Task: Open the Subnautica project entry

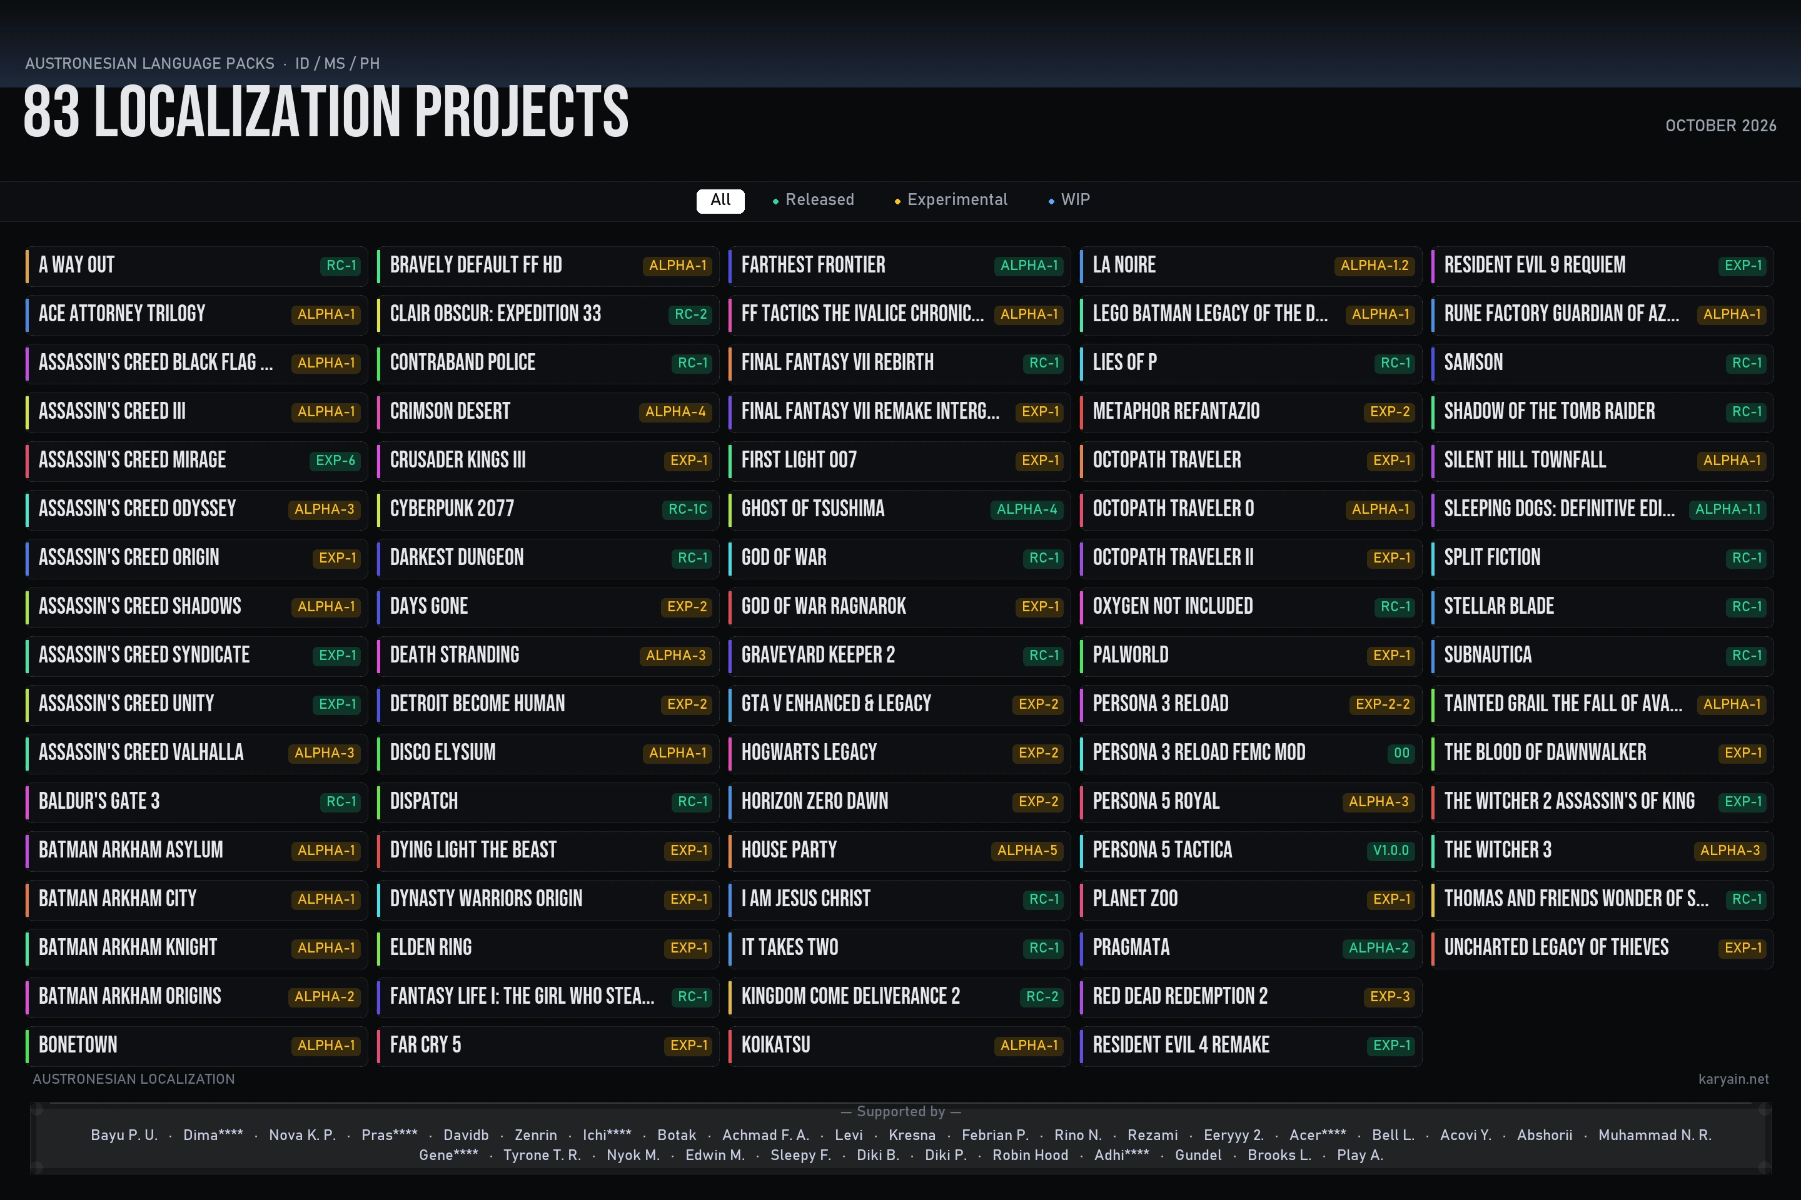Action: tap(1603, 656)
